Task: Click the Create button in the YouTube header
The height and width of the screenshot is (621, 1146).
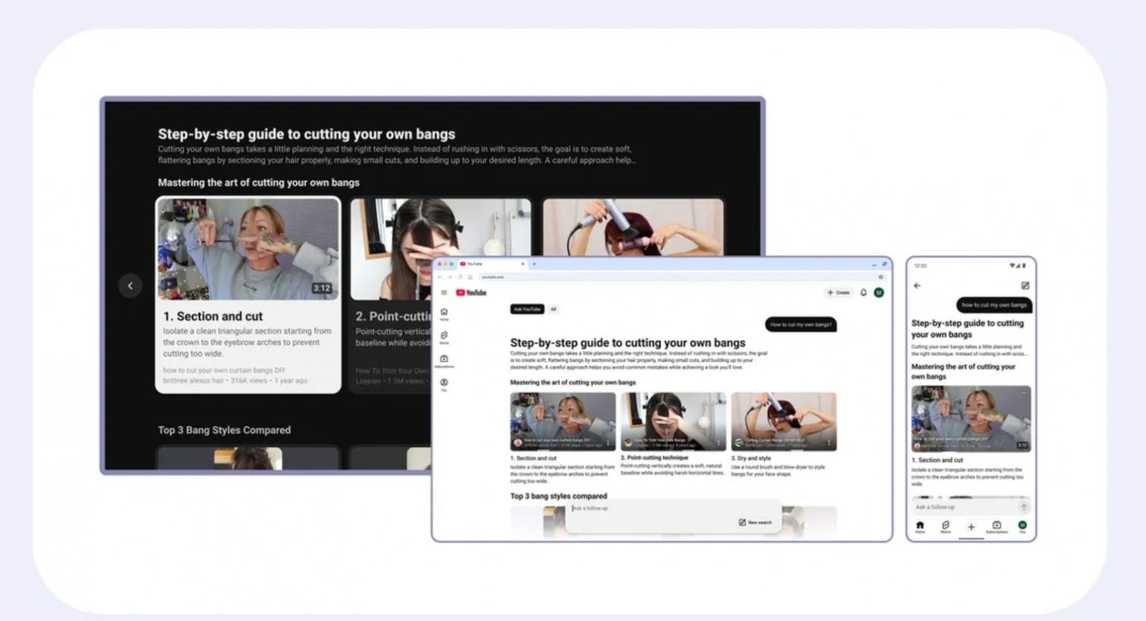Action: [838, 293]
